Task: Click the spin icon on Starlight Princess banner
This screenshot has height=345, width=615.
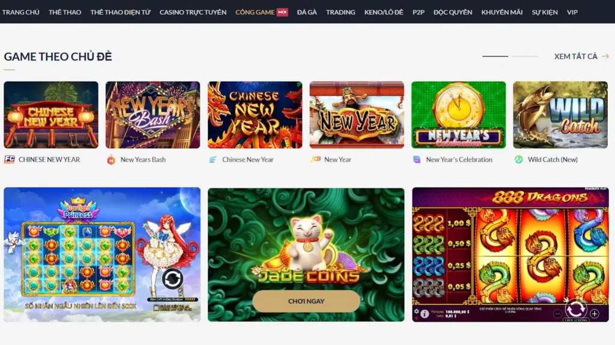Action: pos(172,279)
